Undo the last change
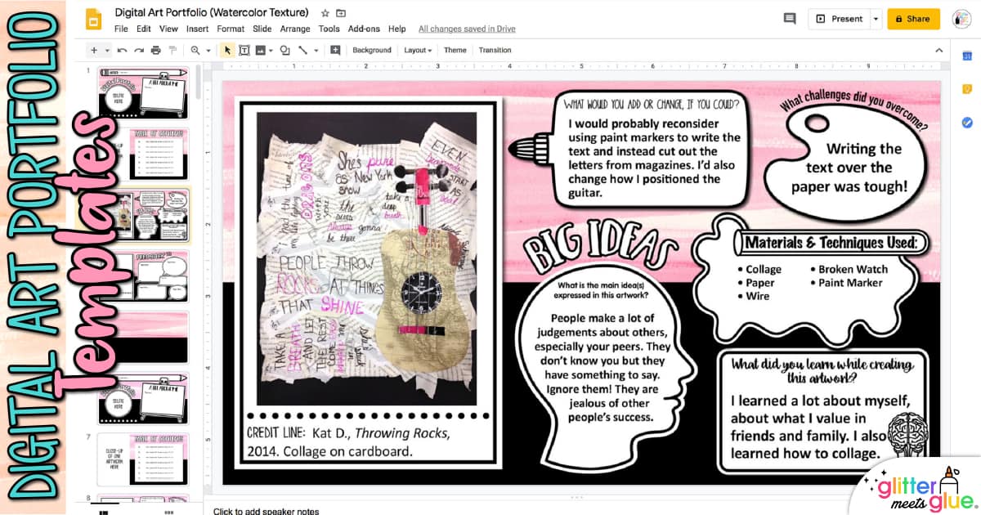Viewport: 981px width, 515px height. [x=121, y=50]
